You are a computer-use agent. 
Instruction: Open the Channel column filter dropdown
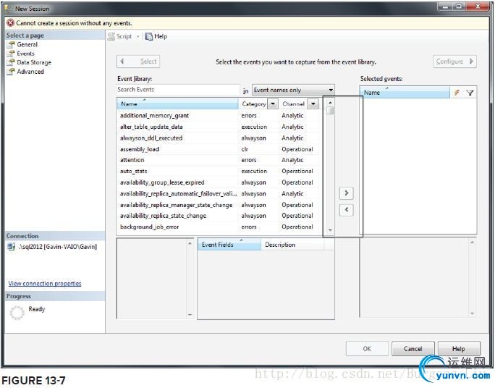coord(313,104)
